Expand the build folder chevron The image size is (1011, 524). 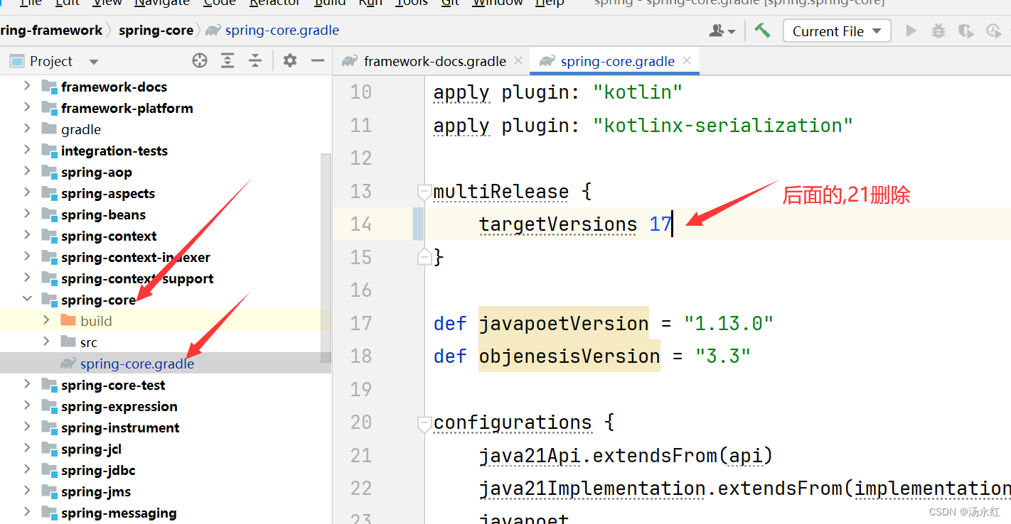click(x=46, y=321)
